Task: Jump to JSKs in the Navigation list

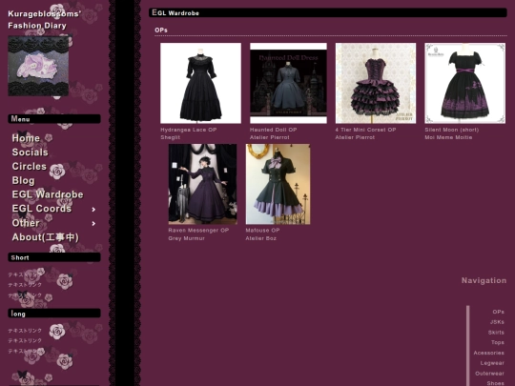Action: (497, 322)
